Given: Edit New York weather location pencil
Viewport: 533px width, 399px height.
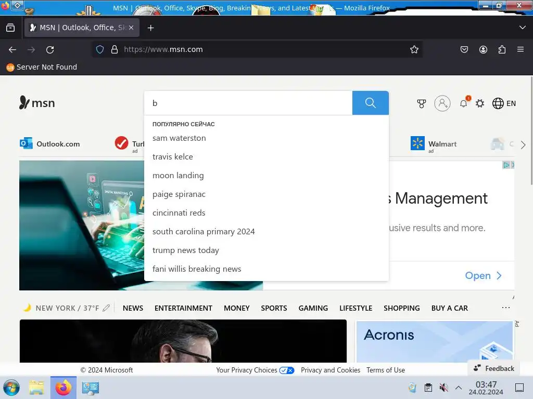Looking at the screenshot, I should pos(106,308).
